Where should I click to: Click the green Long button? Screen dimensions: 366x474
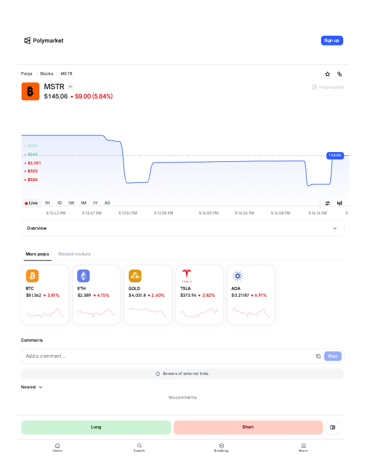coord(96,427)
